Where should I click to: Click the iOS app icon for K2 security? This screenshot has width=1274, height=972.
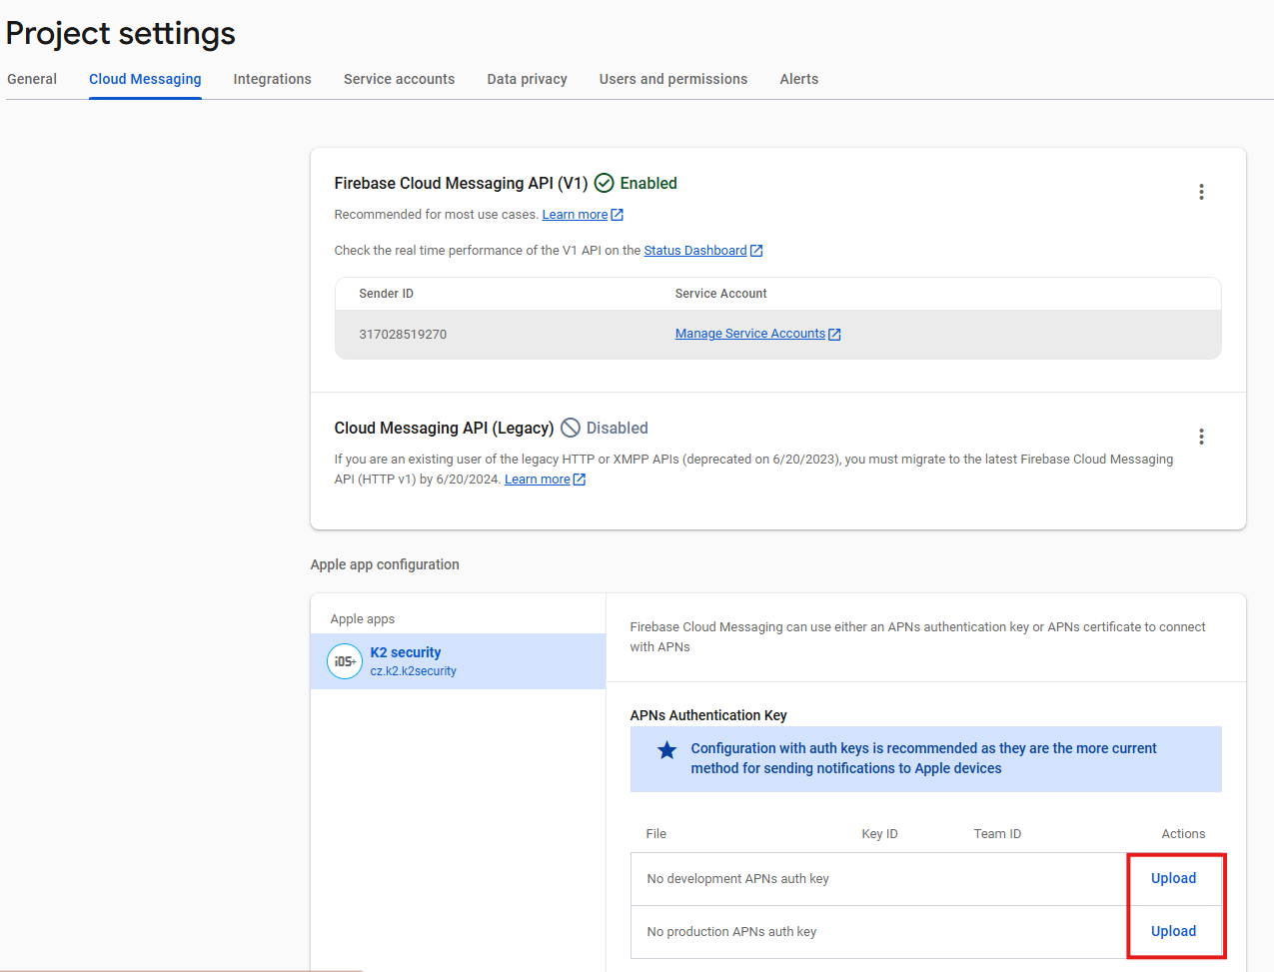pyautogui.click(x=345, y=661)
